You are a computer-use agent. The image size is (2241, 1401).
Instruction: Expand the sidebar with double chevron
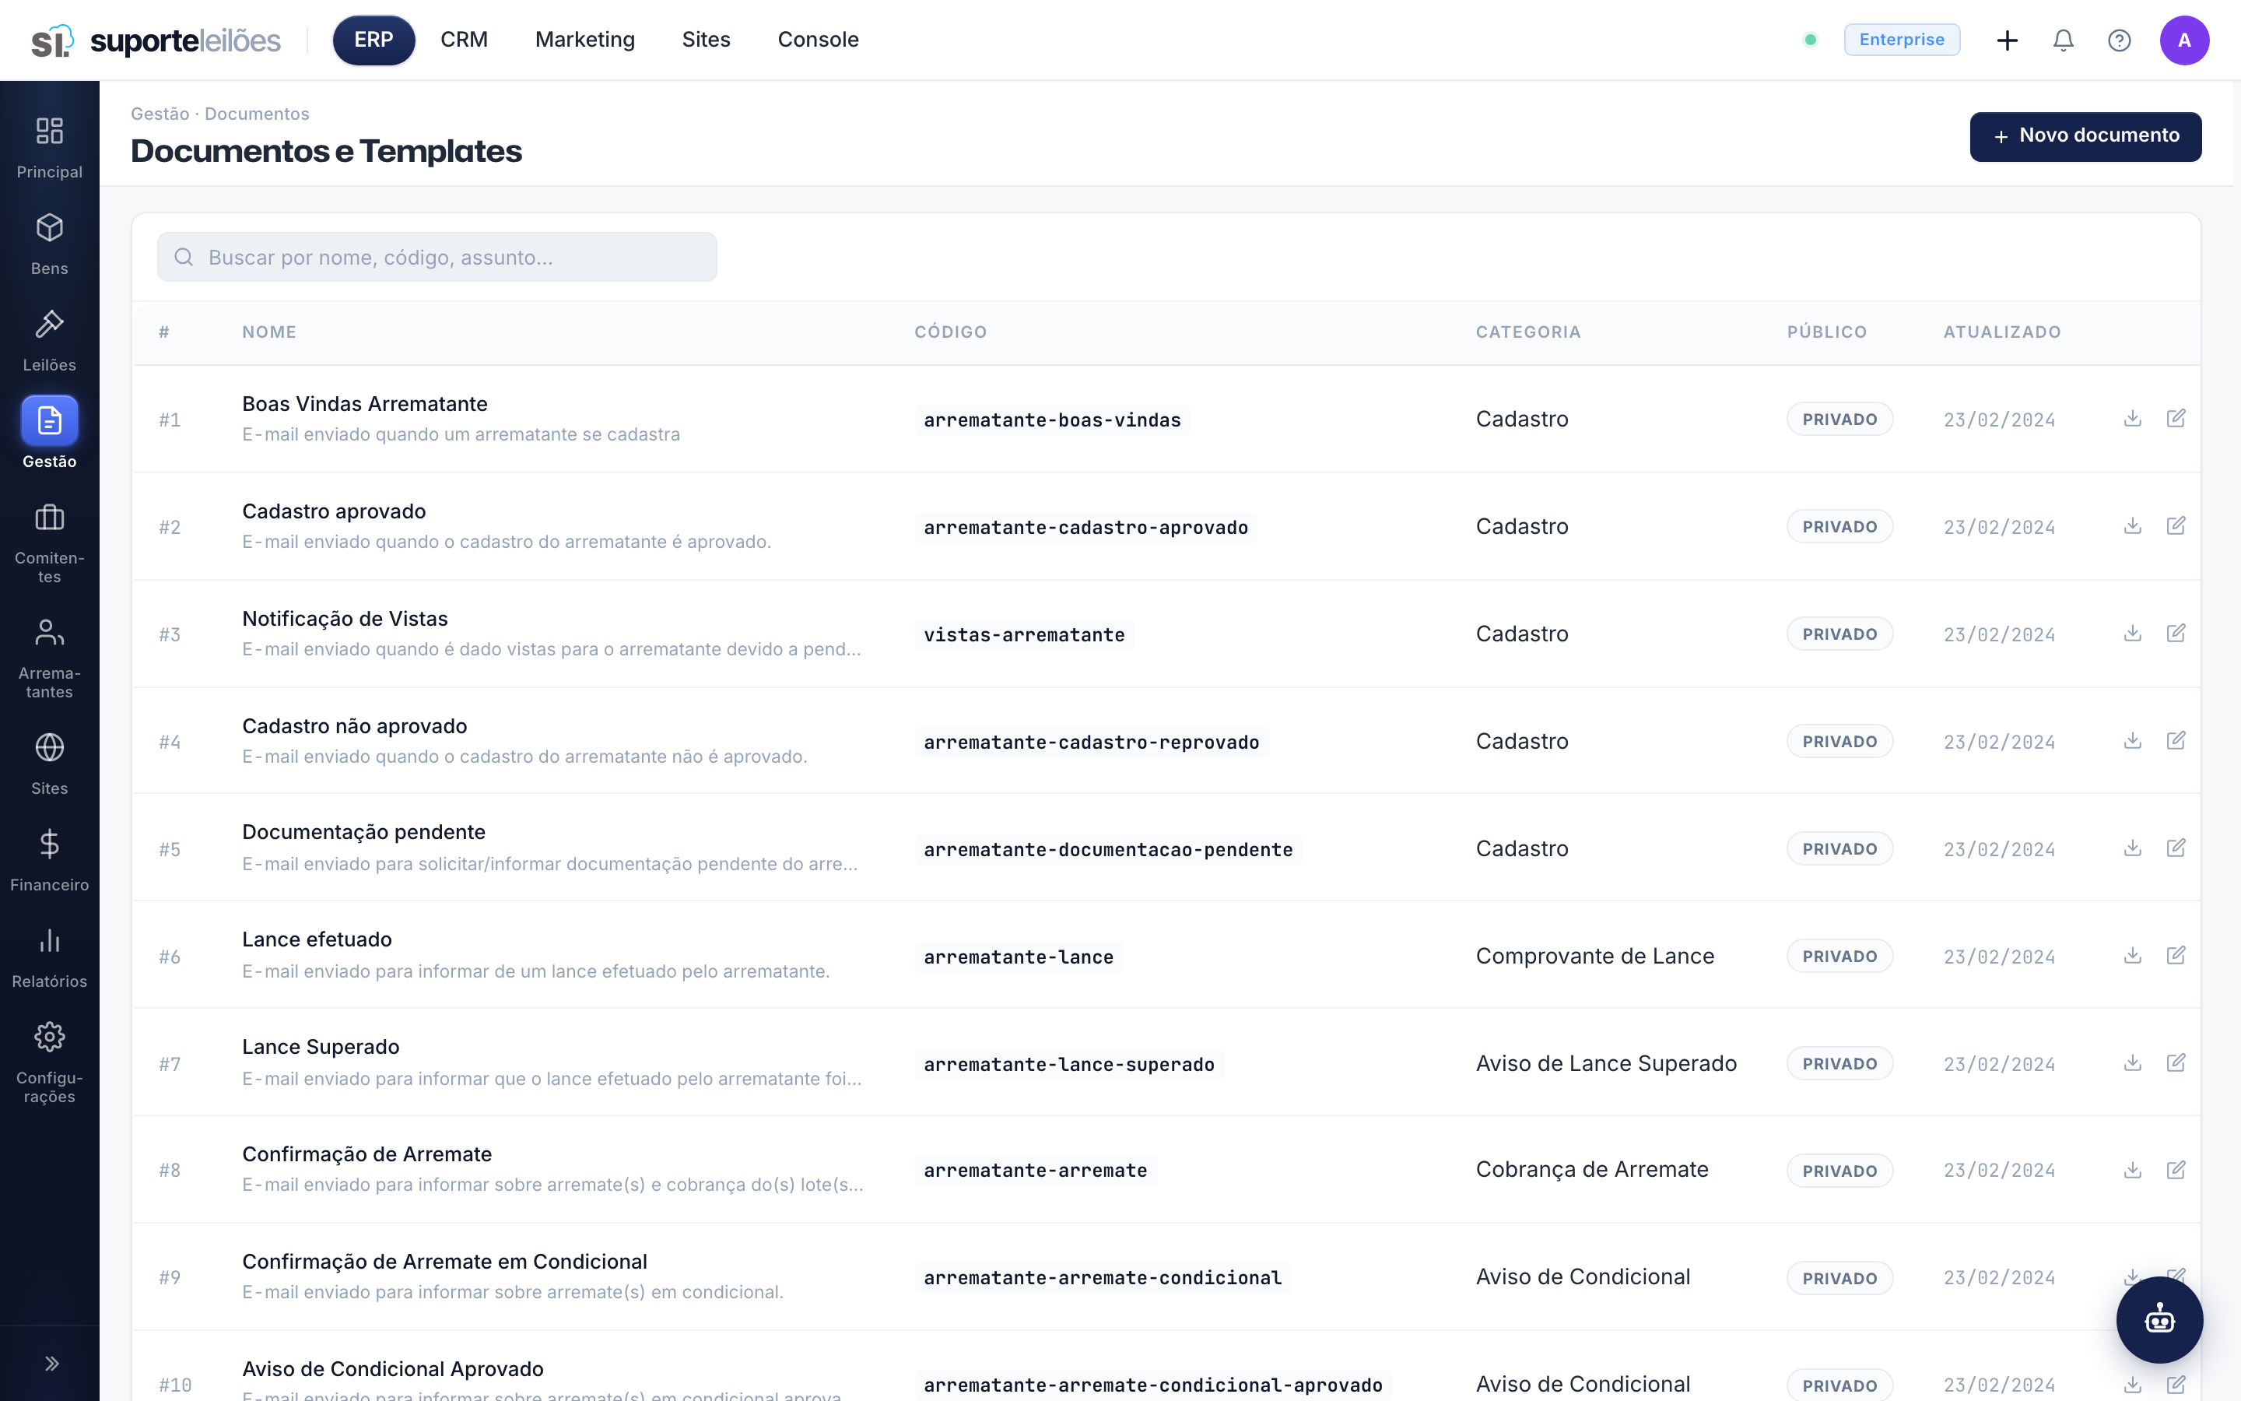[51, 1363]
